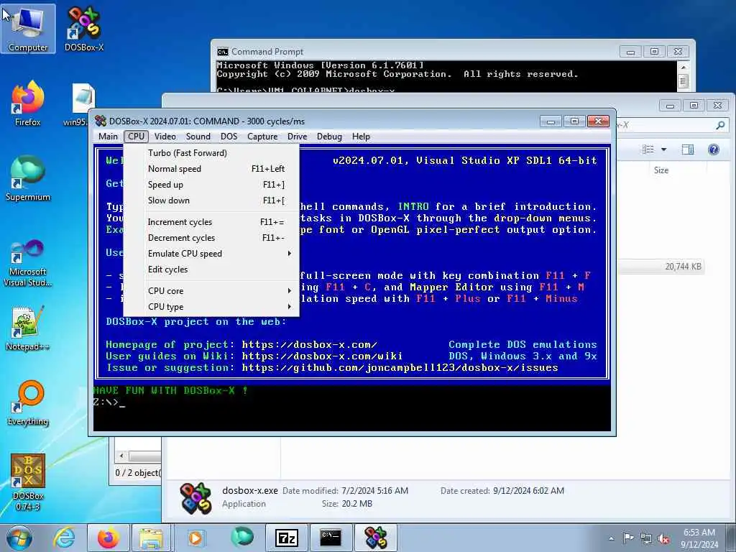Open Firefox from the taskbar
The width and height of the screenshot is (736, 552).
[108, 538]
